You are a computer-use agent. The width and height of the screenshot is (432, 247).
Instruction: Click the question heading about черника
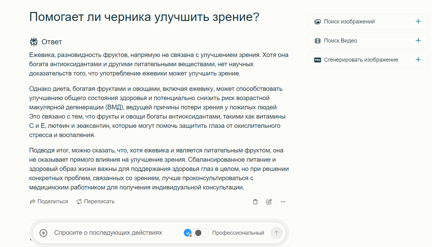pyautogui.click(x=144, y=17)
